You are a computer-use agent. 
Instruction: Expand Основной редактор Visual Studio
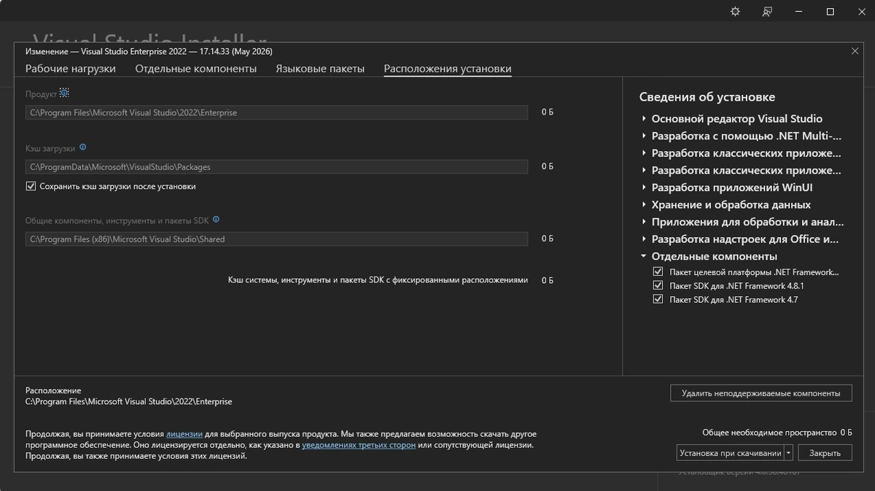pyautogui.click(x=644, y=119)
